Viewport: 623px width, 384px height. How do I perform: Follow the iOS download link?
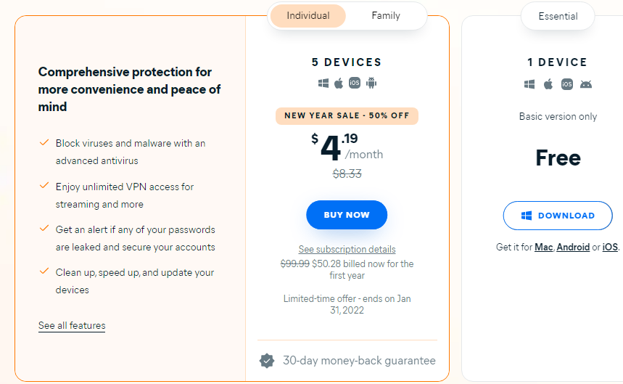coord(610,248)
